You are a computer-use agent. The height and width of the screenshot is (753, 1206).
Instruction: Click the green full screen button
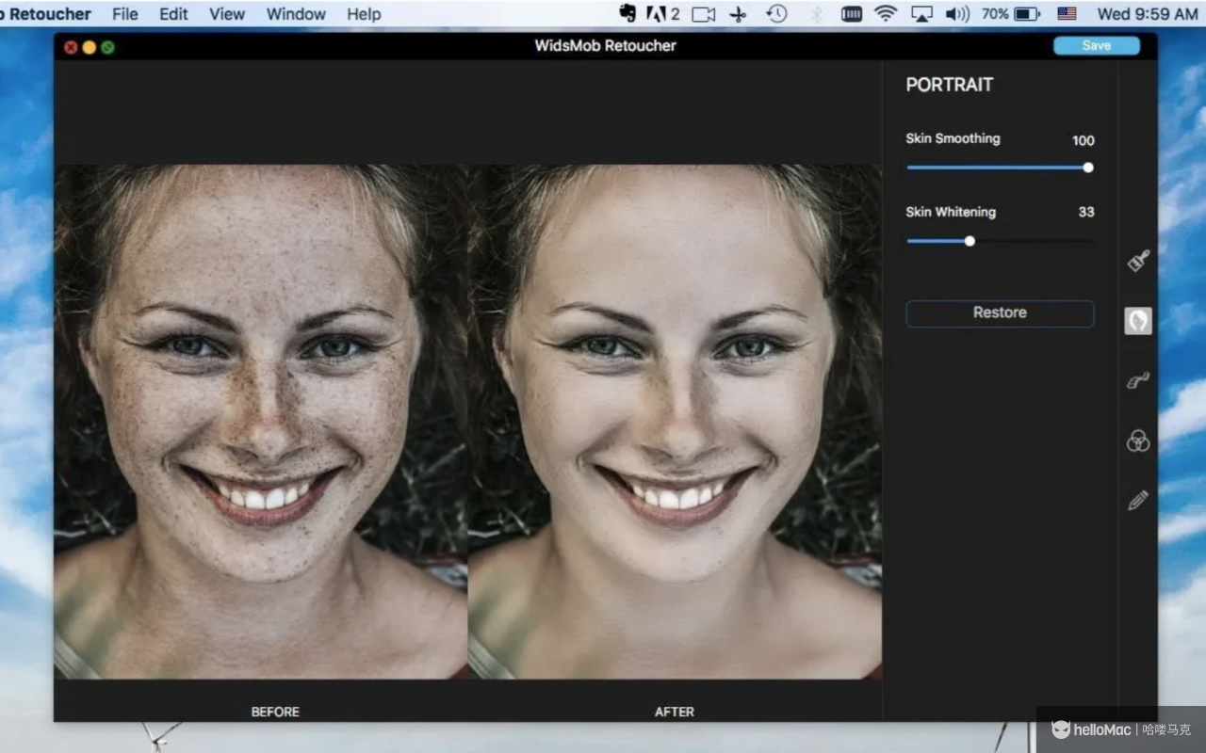tap(108, 47)
